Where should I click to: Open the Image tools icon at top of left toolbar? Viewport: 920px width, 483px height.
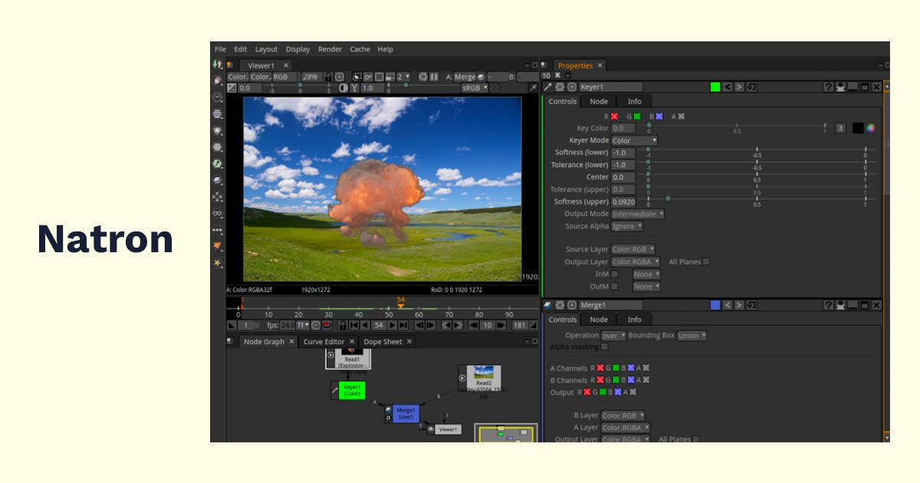218,65
